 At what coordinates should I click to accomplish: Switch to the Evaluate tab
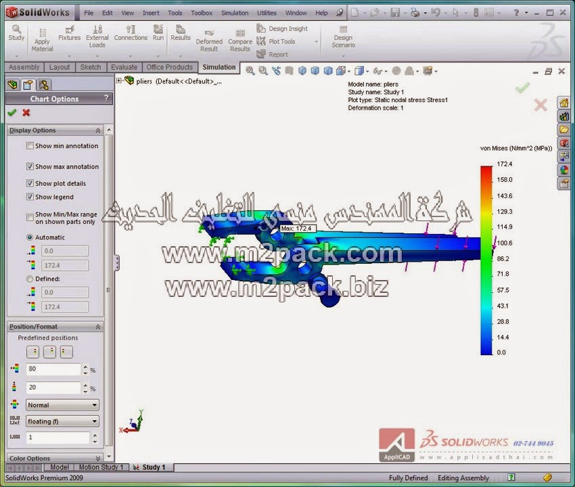tap(124, 67)
